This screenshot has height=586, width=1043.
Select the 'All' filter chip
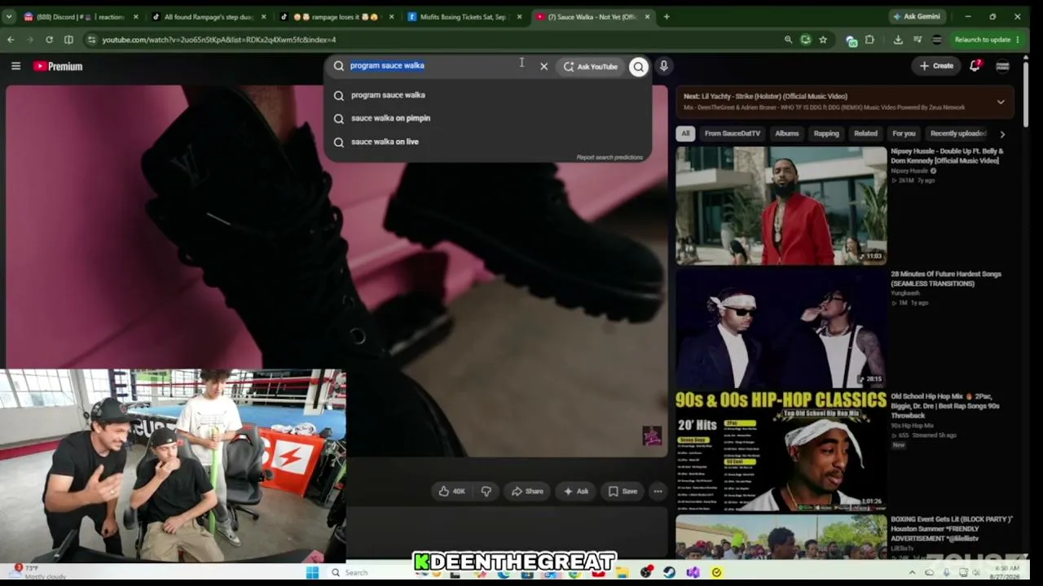click(x=685, y=133)
